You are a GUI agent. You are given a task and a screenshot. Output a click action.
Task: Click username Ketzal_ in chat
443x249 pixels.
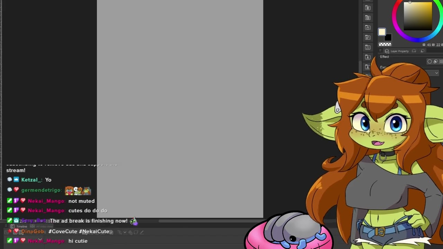pyautogui.click(x=31, y=180)
